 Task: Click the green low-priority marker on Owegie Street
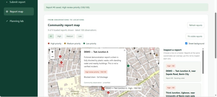click(x=128, y=66)
